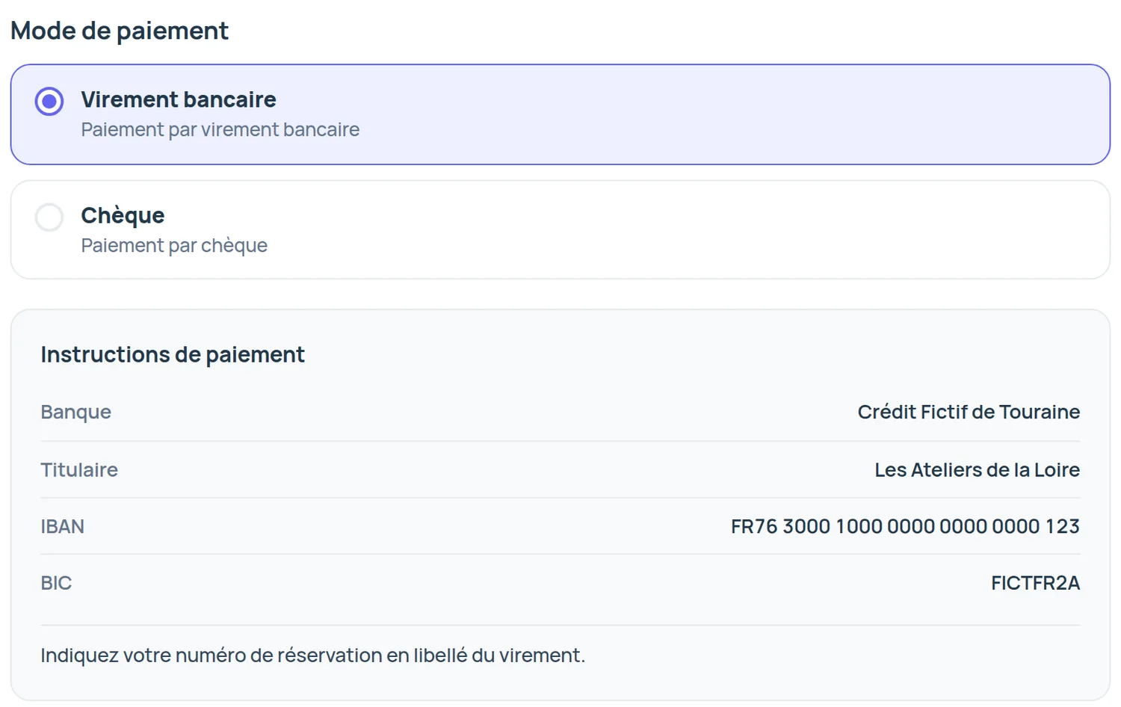
Task: Click the 'Chèque' option title
Action: click(x=123, y=215)
